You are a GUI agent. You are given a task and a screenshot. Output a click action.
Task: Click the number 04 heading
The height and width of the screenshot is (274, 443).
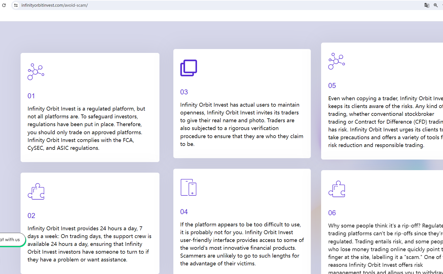pyautogui.click(x=184, y=212)
